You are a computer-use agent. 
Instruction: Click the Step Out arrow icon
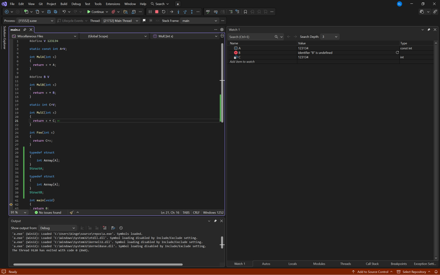pos(191,12)
